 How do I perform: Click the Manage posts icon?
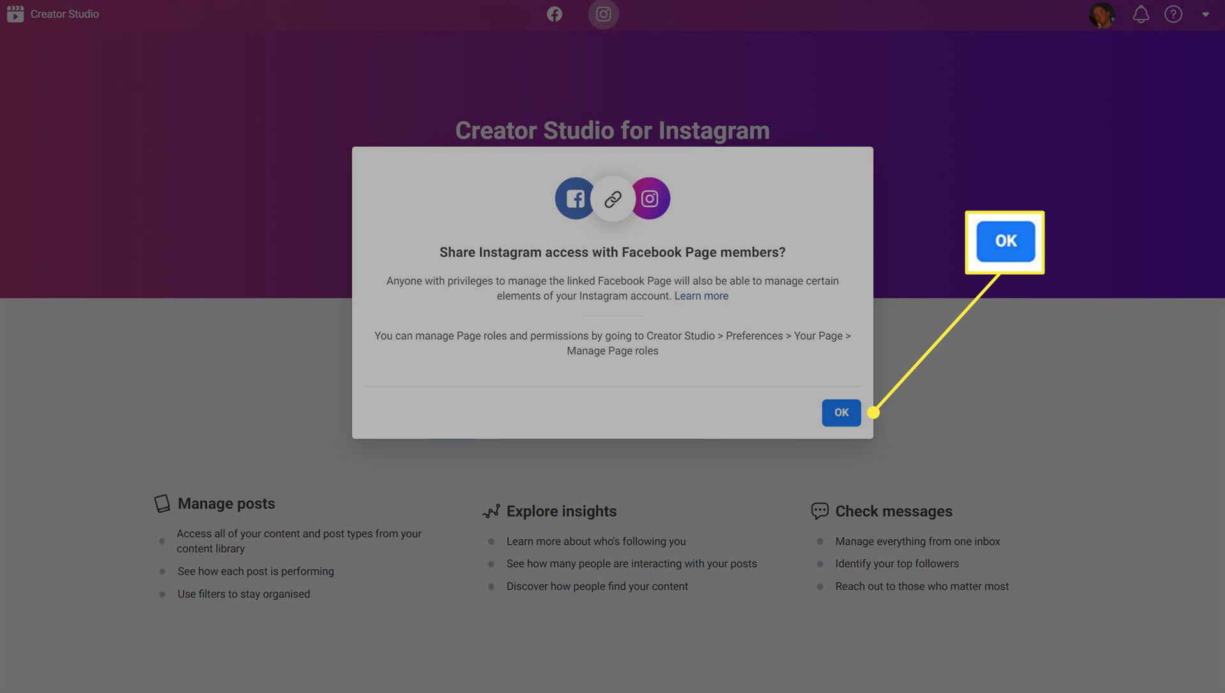click(x=162, y=503)
